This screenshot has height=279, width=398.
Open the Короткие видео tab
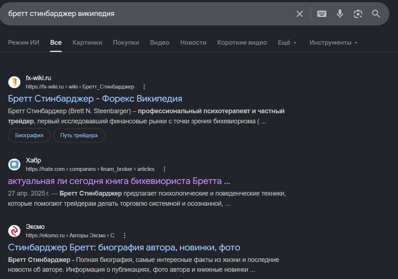[242, 42]
